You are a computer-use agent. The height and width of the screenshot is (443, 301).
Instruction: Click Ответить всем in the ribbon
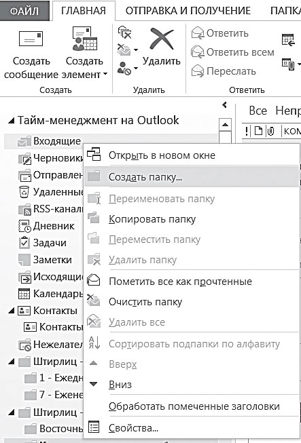[x=232, y=52]
